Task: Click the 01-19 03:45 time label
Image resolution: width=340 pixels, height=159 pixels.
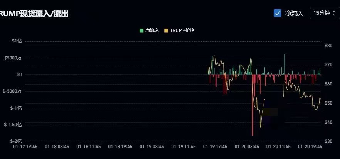Action: pyautogui.click(x=152, y=147)
